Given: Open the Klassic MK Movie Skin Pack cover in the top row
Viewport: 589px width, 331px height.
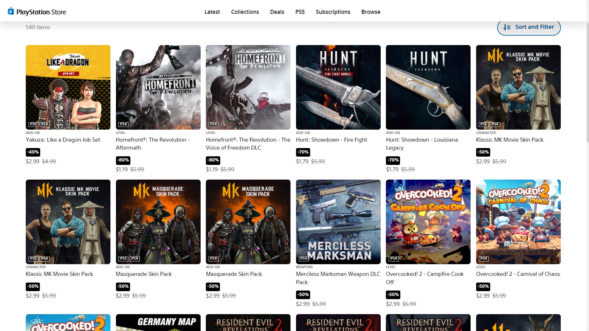Looking at the screenshot, I should pos(518,87).
